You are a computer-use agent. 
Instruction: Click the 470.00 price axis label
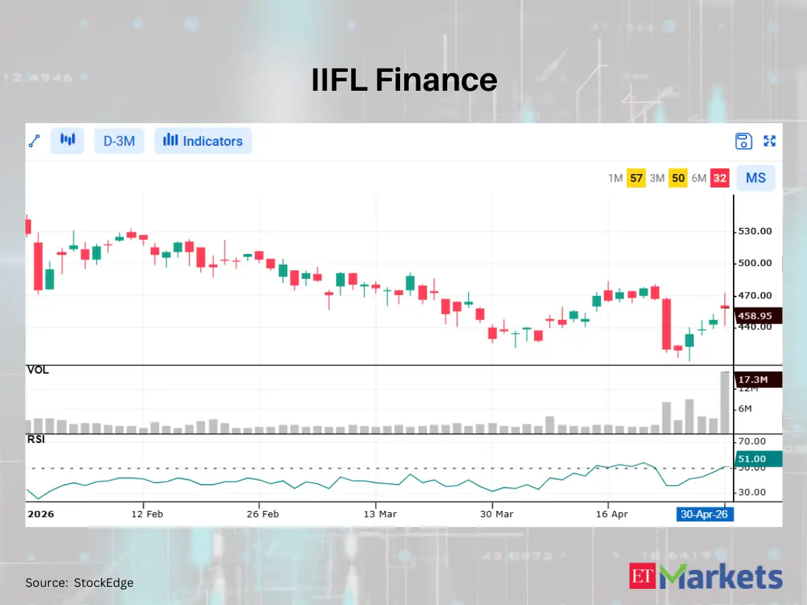[x=754, y=295]
